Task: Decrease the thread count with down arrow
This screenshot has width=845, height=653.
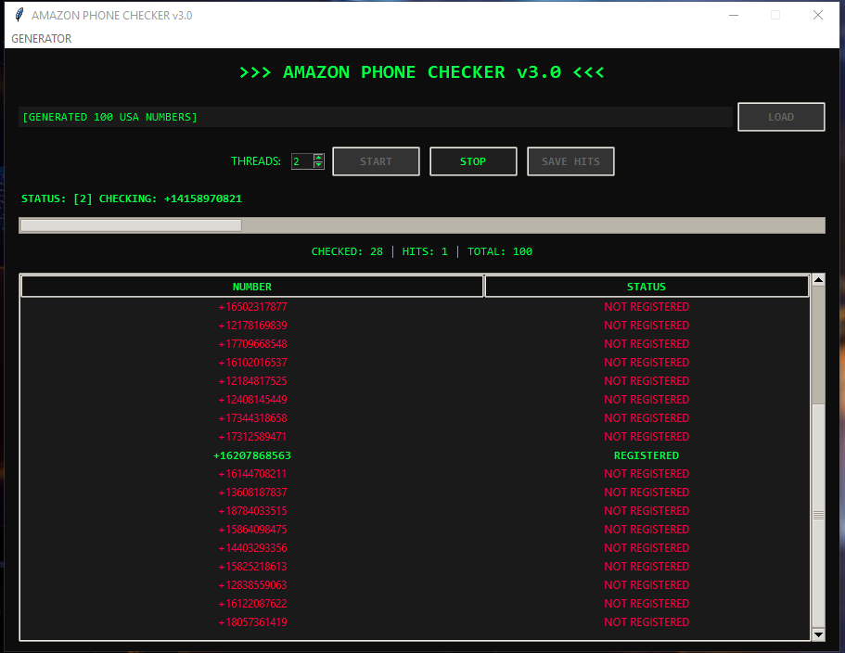Action: click(x=318, y=165)
